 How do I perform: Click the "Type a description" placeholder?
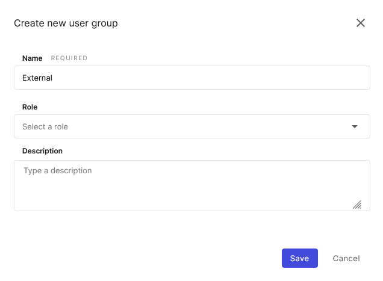58,171
